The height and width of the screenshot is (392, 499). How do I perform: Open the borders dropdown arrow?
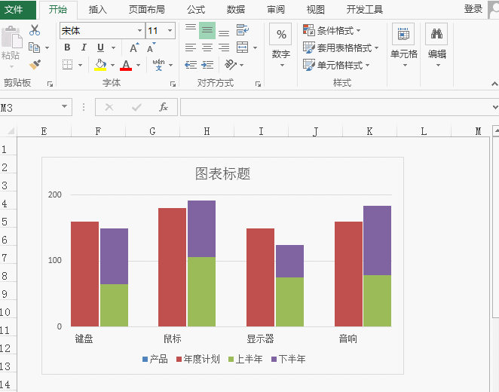(80, 65)
